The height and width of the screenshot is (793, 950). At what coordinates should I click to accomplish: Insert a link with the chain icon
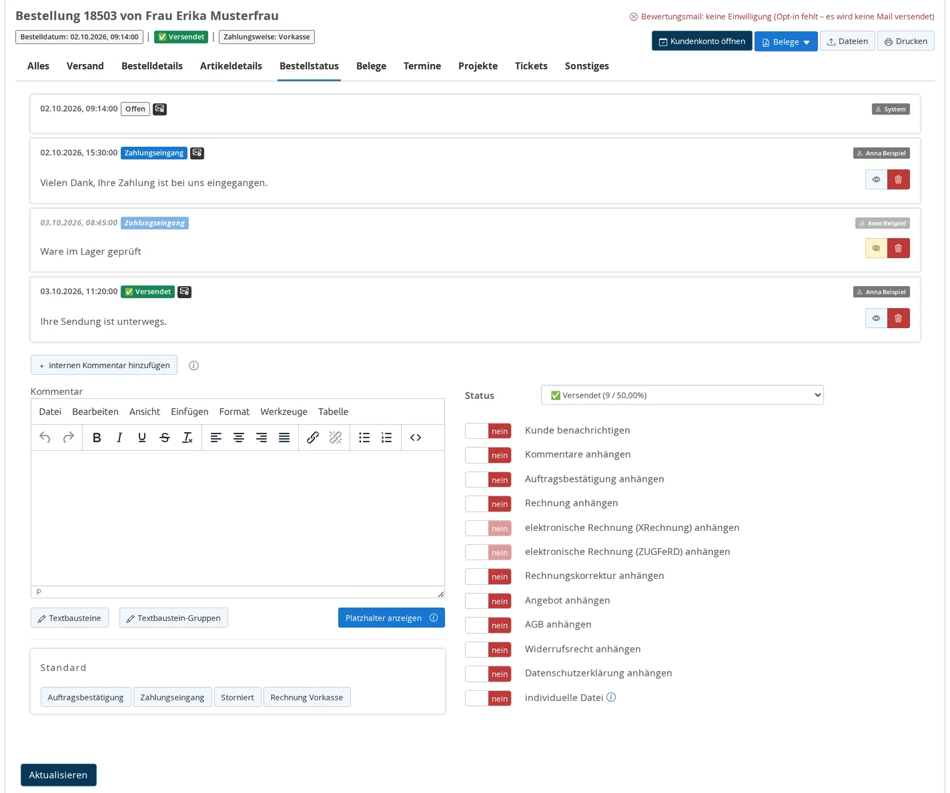[312, 438]
